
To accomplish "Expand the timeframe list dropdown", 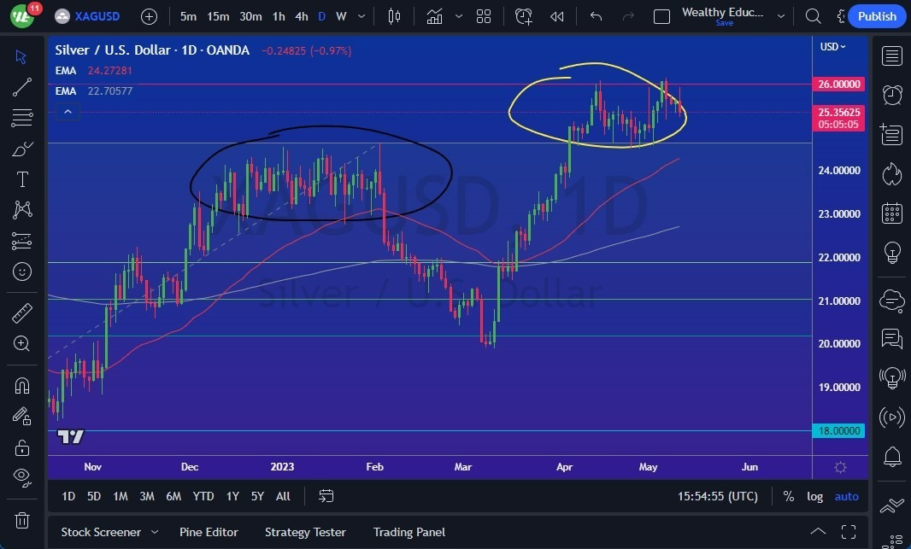I will (361, 16).
